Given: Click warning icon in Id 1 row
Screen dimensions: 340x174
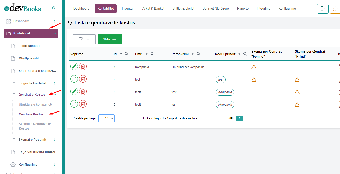Looking at the screenshot, I should (x=254, y=67).
